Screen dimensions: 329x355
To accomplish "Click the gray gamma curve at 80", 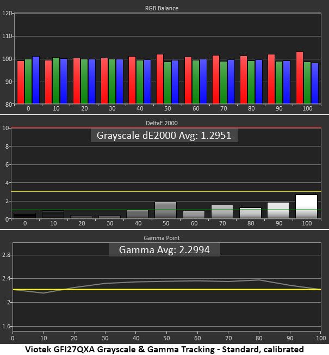I will click(x=259, y=280).
